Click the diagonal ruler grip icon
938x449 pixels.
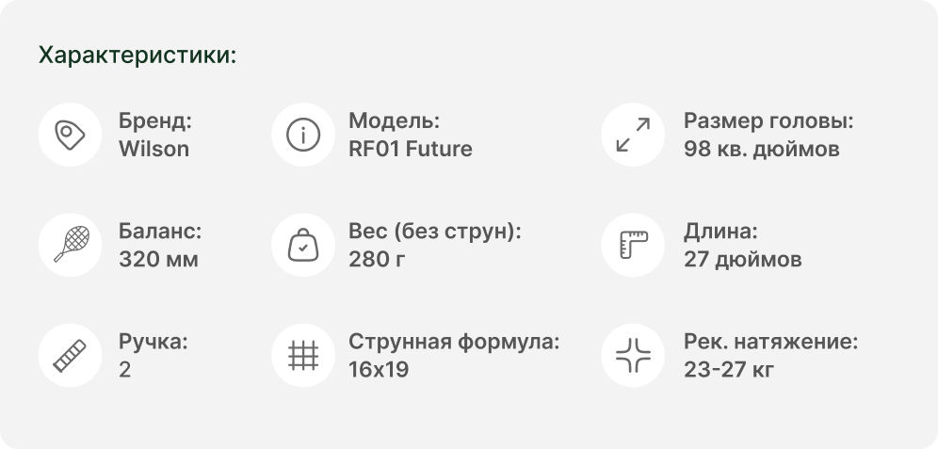pos(70,356)
